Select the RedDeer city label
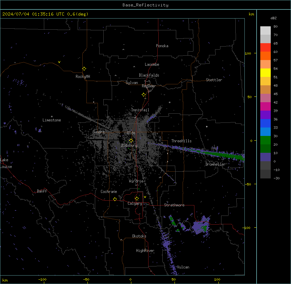The image size is (291, 284). tap(149, 86)
